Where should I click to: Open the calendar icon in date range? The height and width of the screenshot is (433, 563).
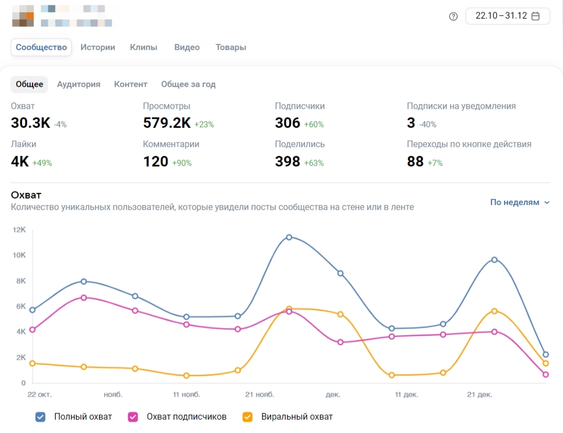click(535, 16)
